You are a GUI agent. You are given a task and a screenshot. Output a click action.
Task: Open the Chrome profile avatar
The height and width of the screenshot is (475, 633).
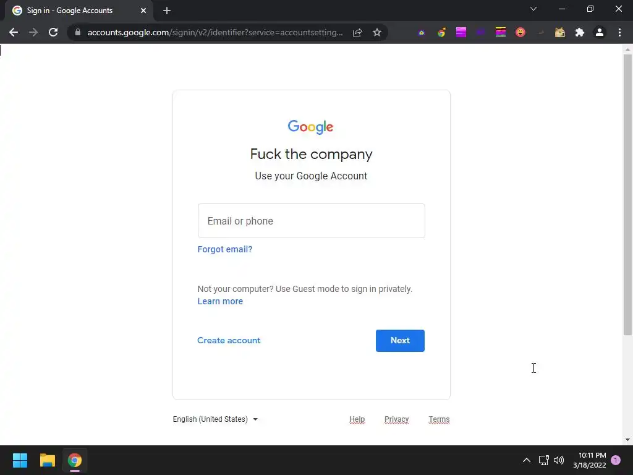pyautogui.click(x=600, y=32)
